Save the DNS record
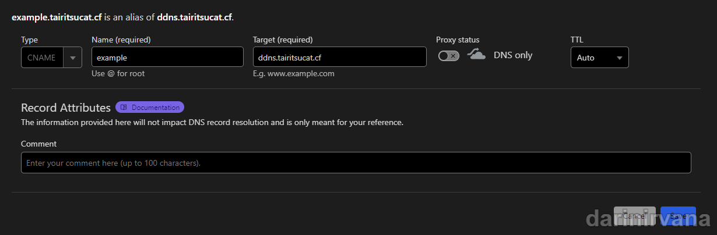This screenshot has width=717, height=235. pyautogui.click(x=678, y=216)
